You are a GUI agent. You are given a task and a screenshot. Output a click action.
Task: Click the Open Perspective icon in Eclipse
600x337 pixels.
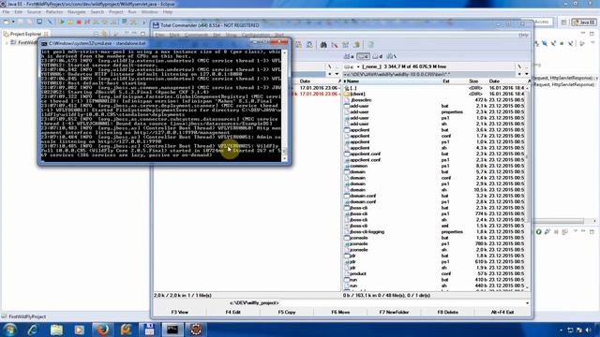tap(563, 22)
